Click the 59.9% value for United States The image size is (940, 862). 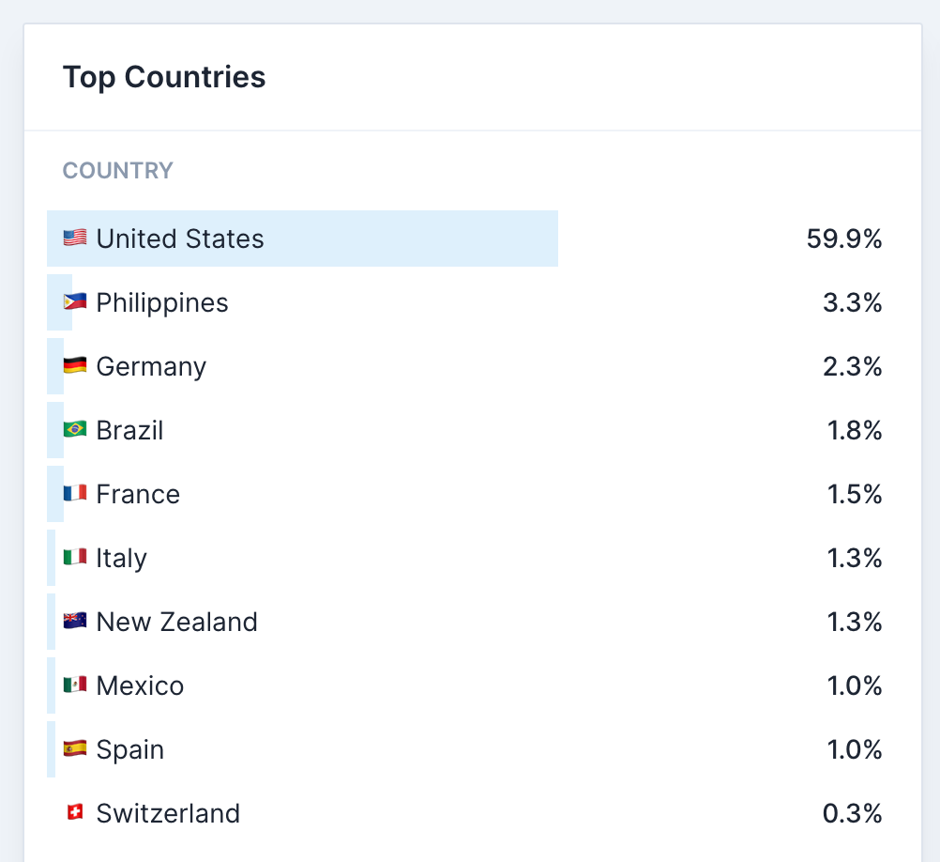844,239
